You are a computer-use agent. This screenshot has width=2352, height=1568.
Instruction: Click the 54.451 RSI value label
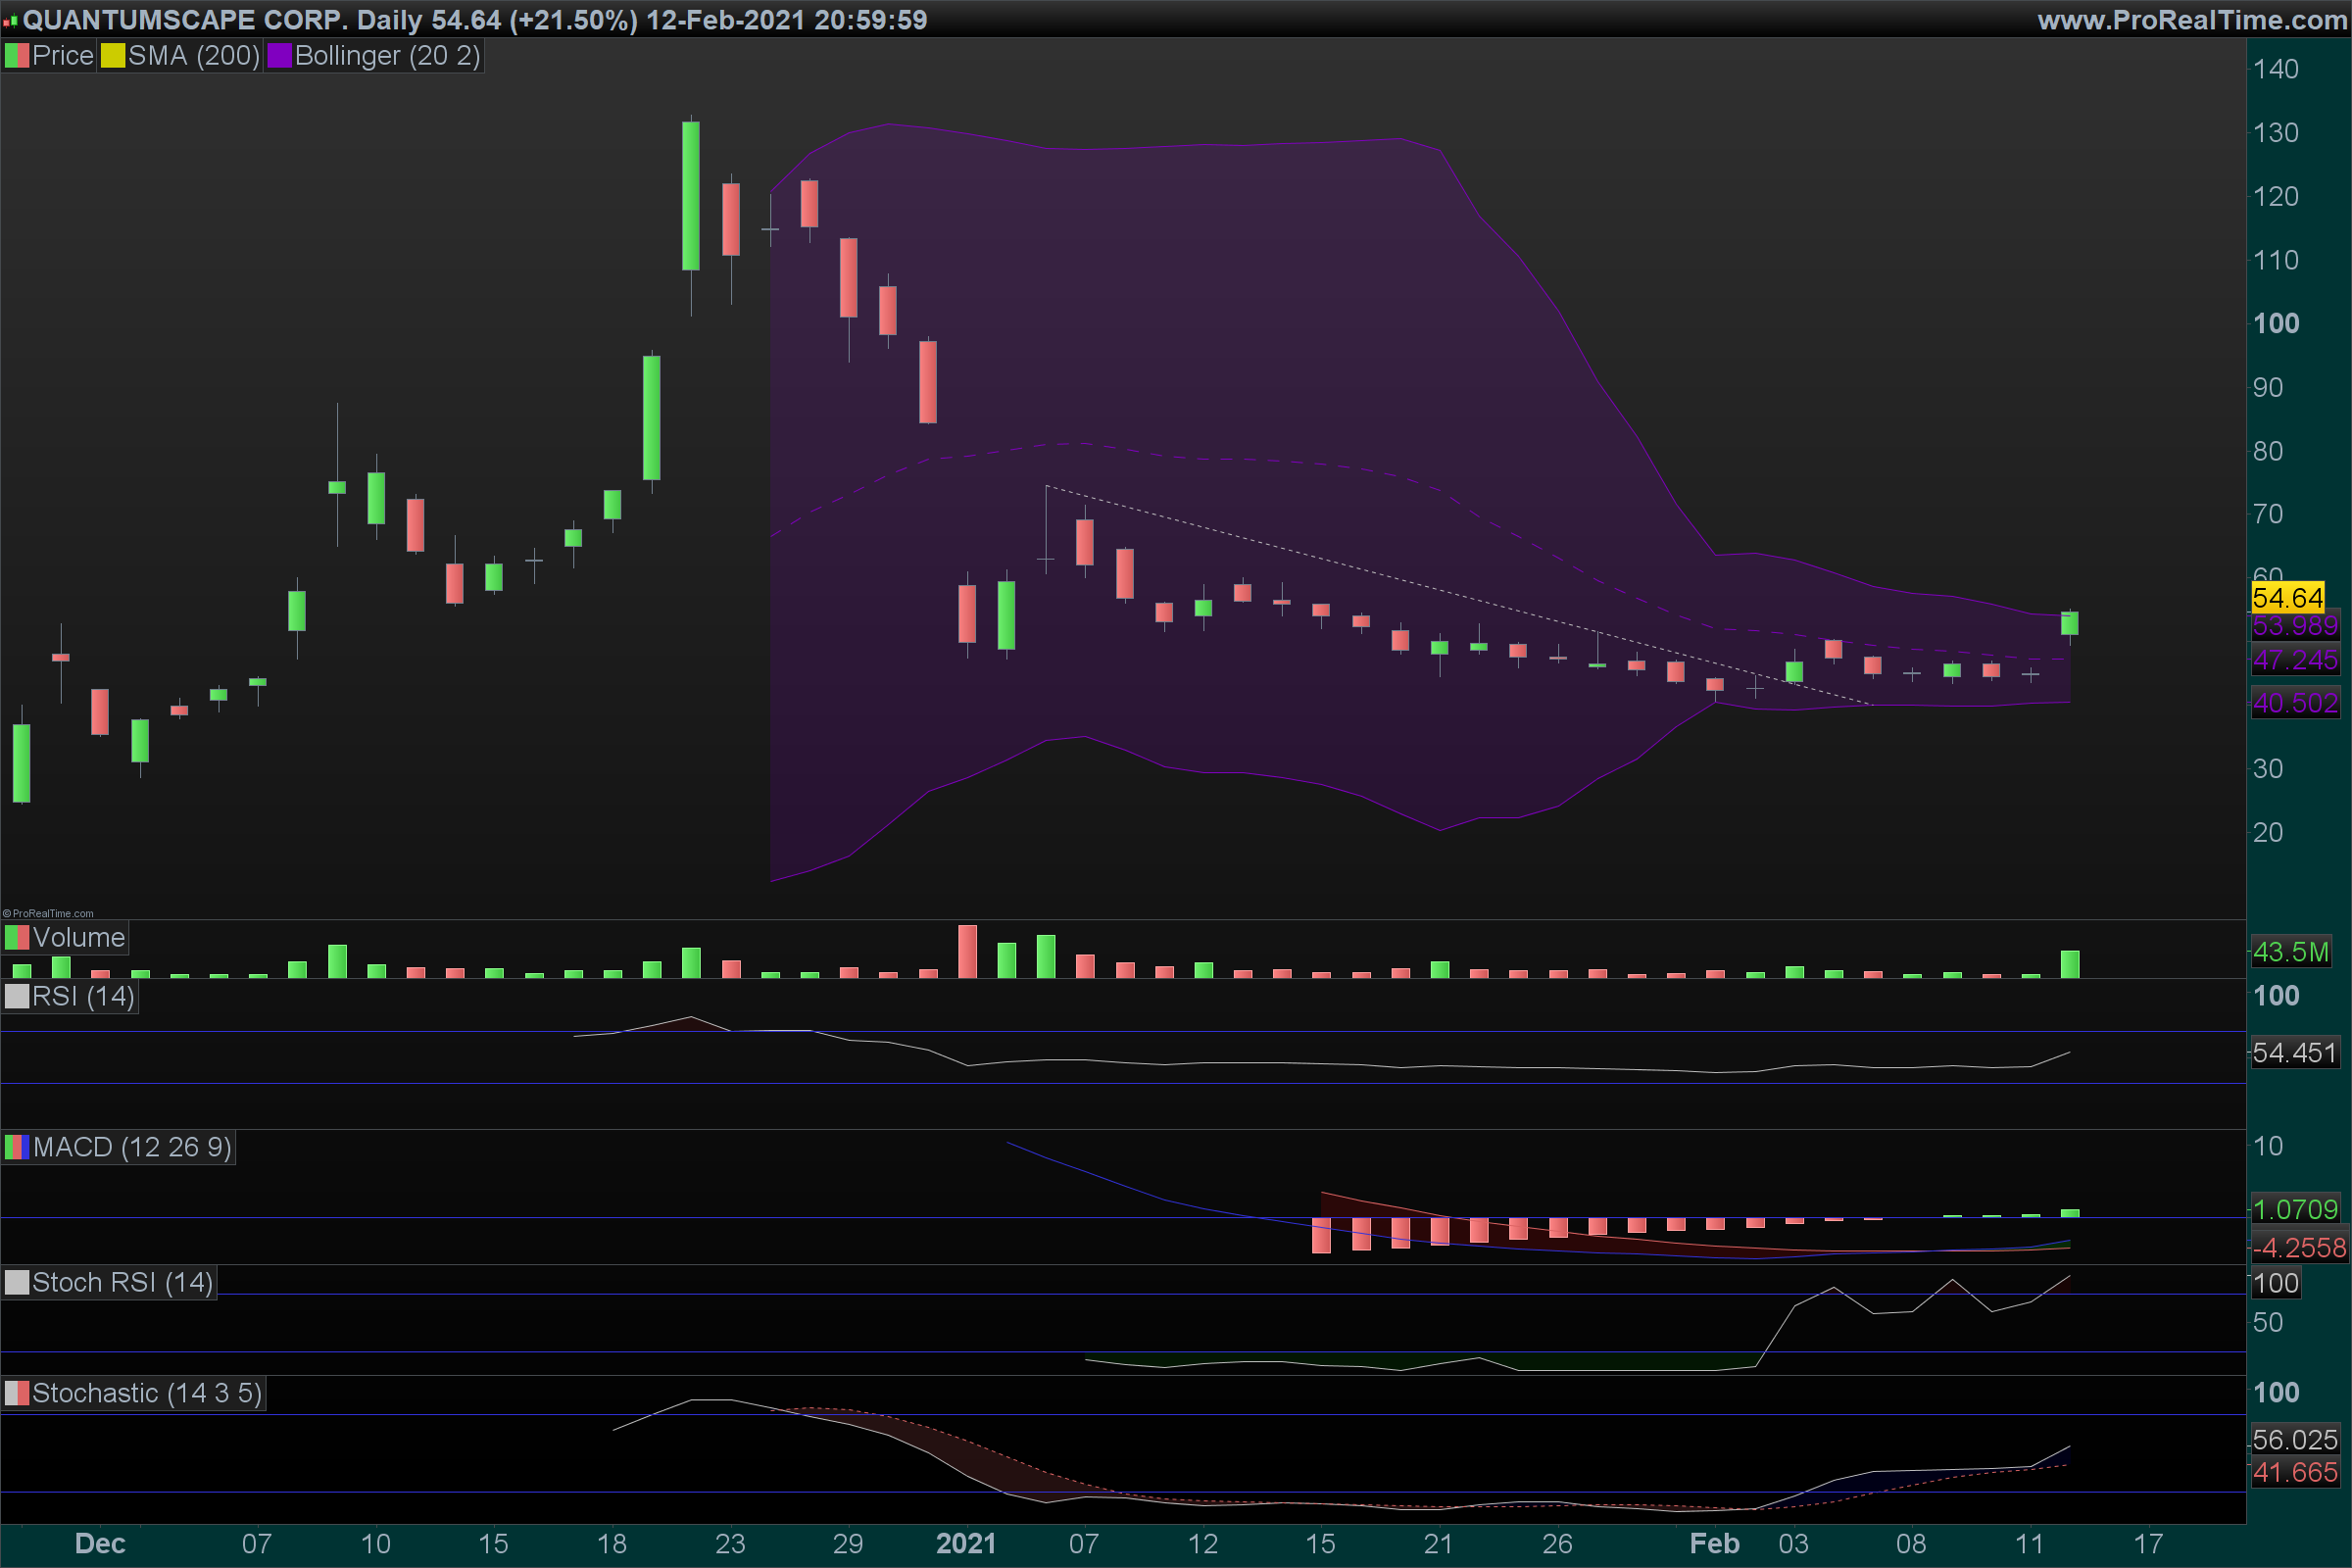(x=2294, y=1053)
